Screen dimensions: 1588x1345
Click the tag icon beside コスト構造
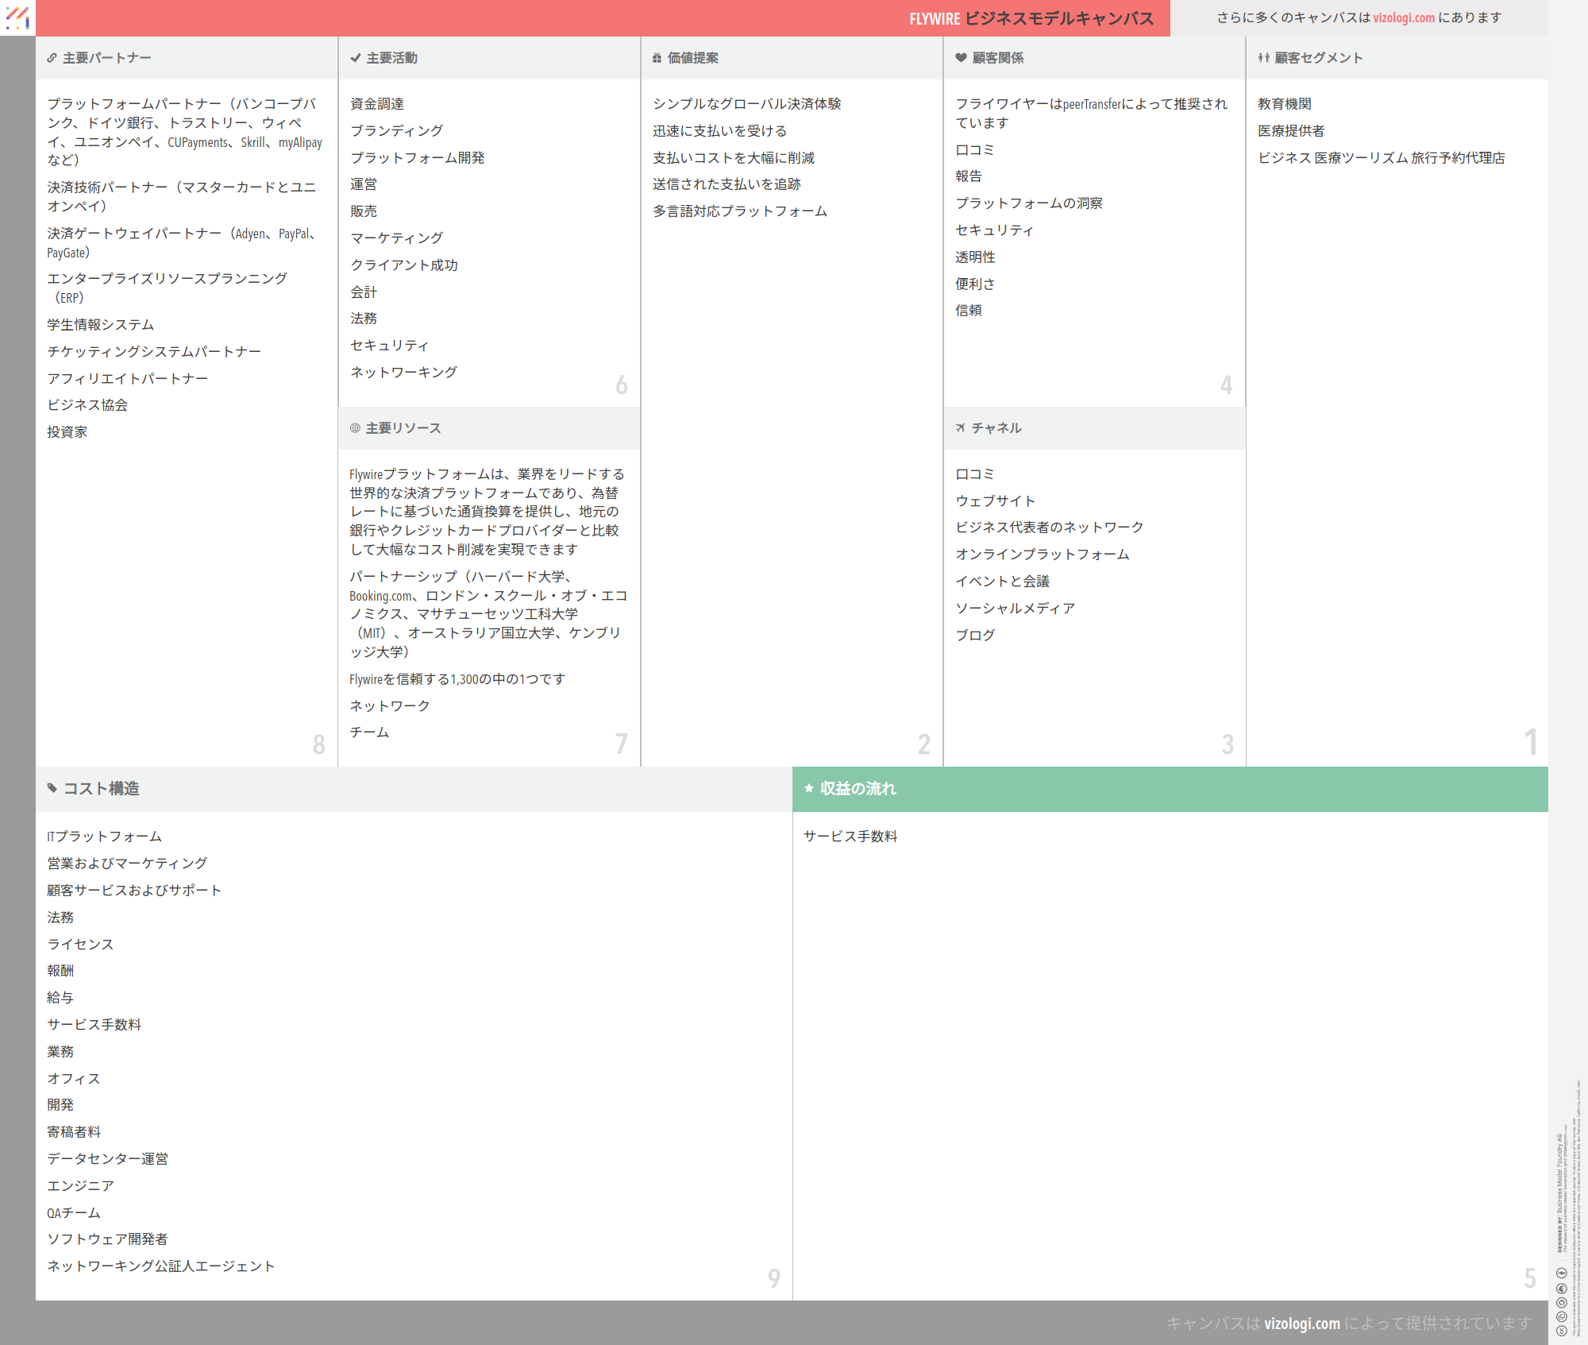point(52,788)
